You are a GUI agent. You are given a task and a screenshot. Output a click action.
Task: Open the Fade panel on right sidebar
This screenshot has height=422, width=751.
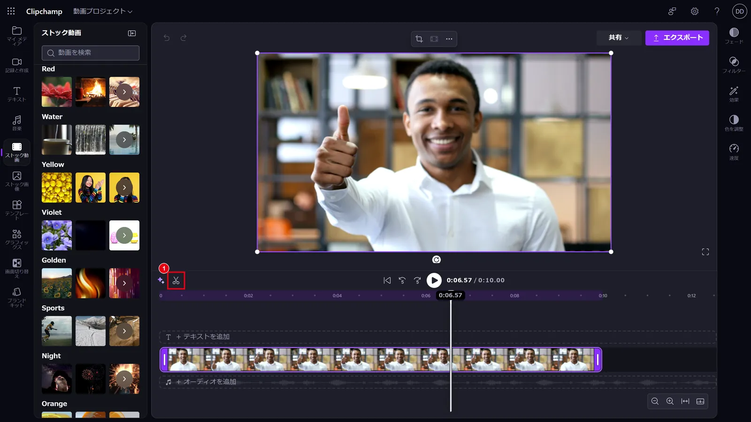(x=734, y=36)
